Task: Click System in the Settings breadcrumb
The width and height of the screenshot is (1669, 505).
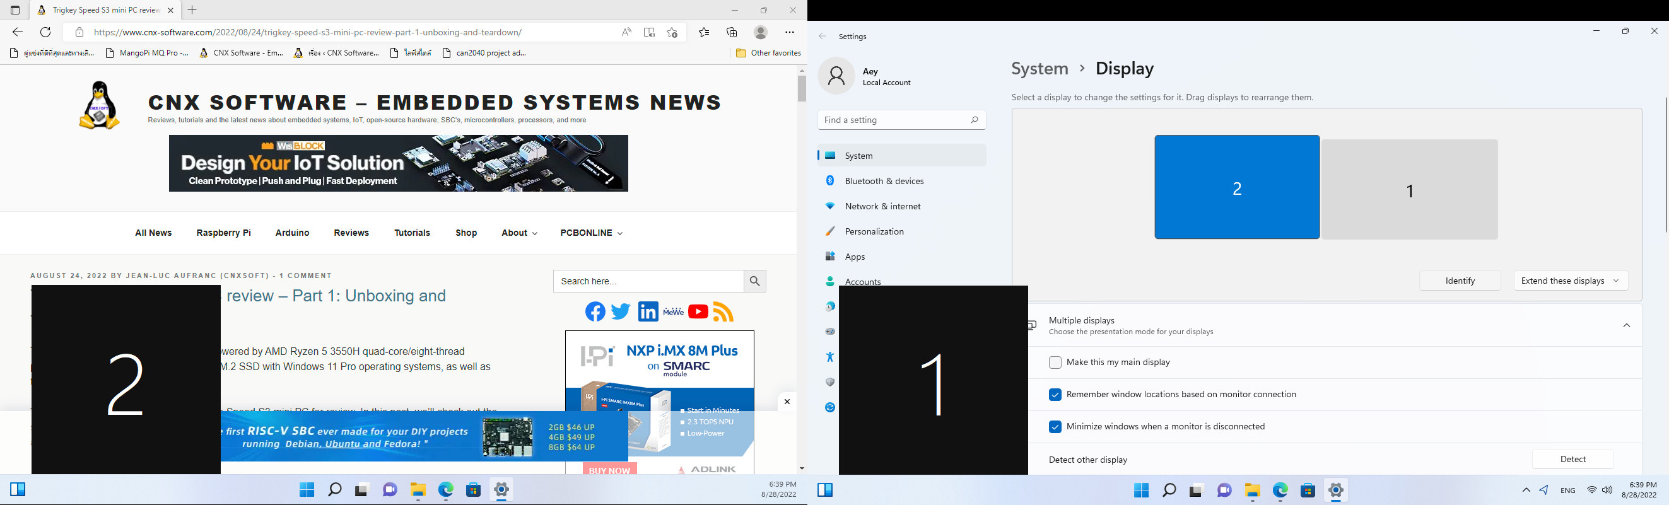Action: [1040, 69]
